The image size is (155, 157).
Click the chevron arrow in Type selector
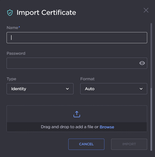[67, 89]
